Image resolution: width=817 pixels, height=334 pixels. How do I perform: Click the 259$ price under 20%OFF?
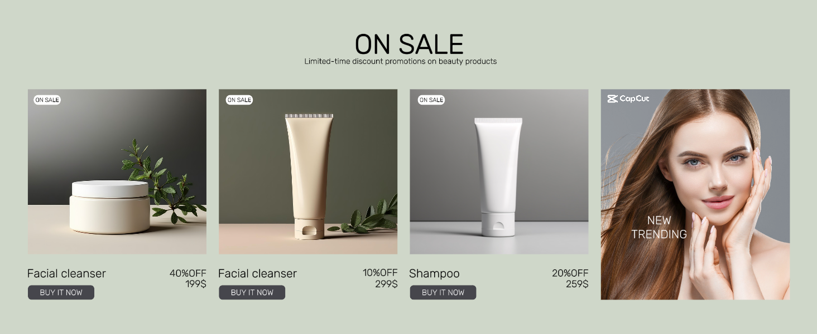click(577, 284)
